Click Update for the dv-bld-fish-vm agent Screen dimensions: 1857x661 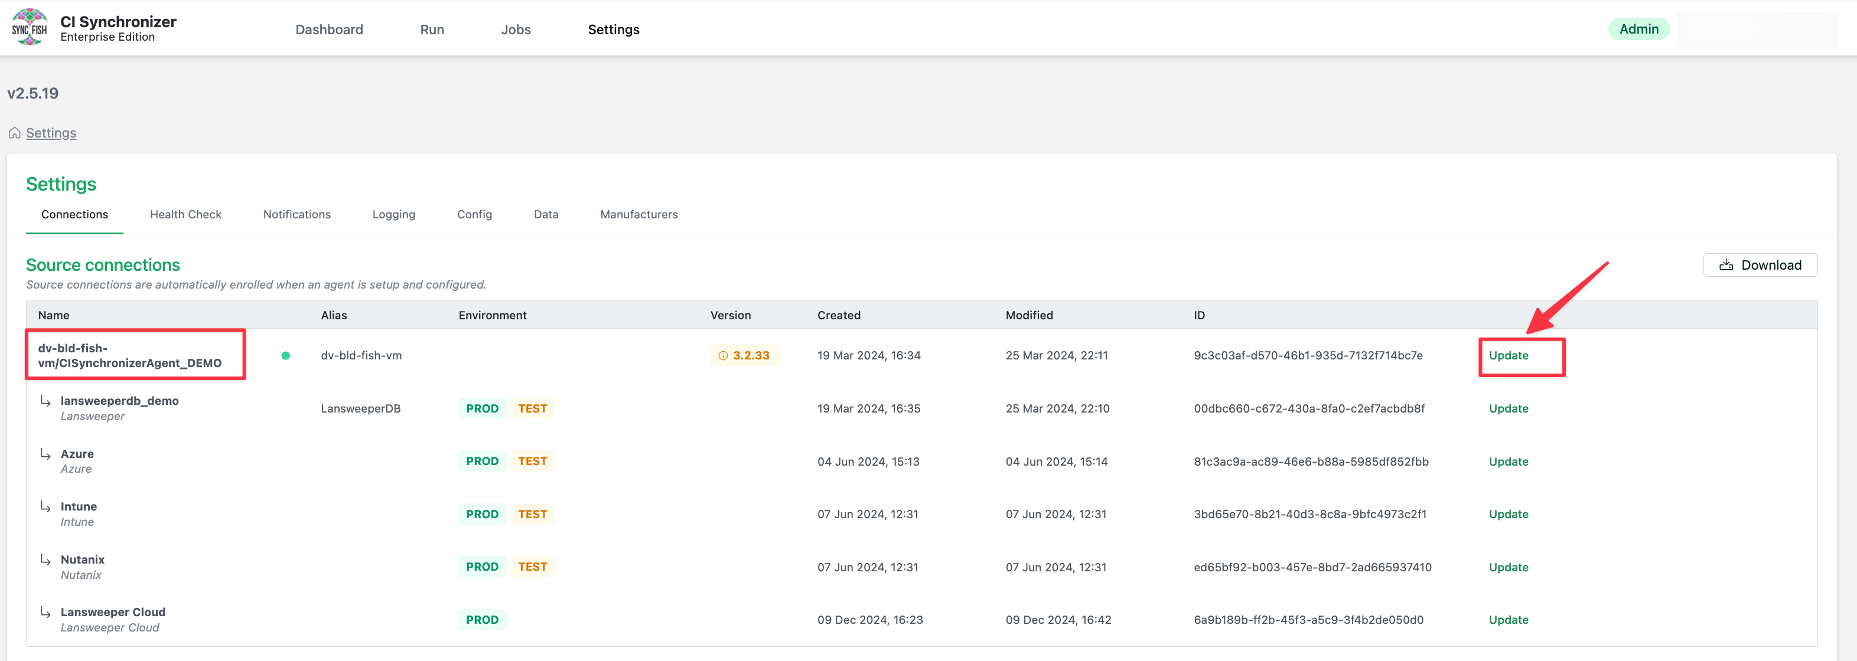click(x=1508, y=356)
